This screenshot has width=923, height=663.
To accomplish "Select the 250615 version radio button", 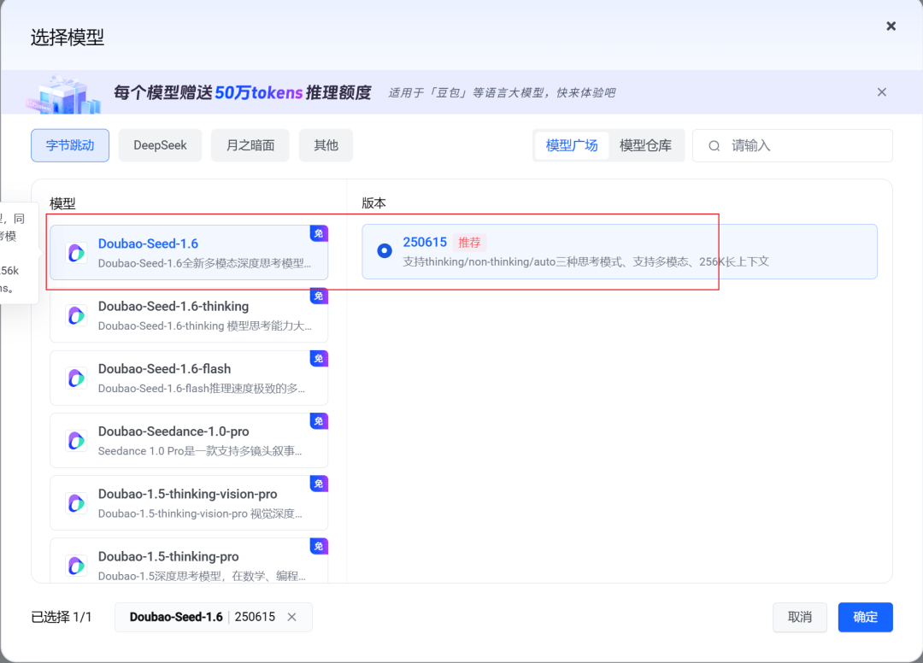I will (x=385, y=251).
